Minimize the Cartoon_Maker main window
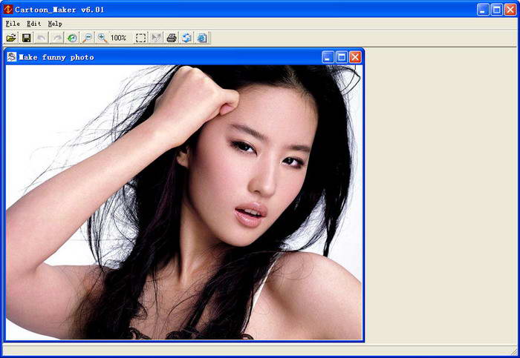The width and height of the screenshot is (520, 358). tap(483, 10)
